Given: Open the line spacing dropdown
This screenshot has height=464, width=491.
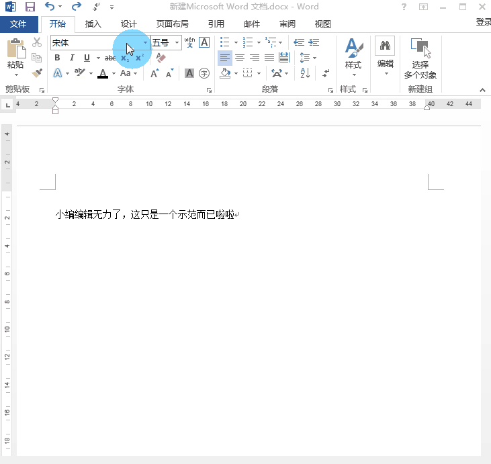Looking at the screenshot, I should [307, 58].
